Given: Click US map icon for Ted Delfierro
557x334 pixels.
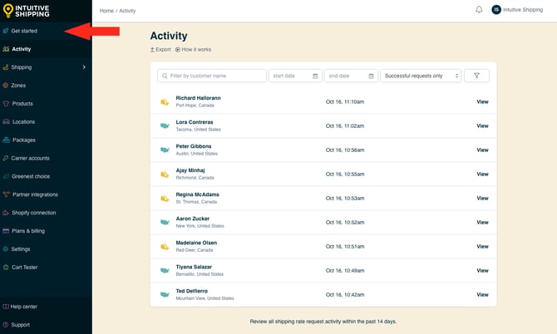Looking at the screenshot, I should click(165, 295).
